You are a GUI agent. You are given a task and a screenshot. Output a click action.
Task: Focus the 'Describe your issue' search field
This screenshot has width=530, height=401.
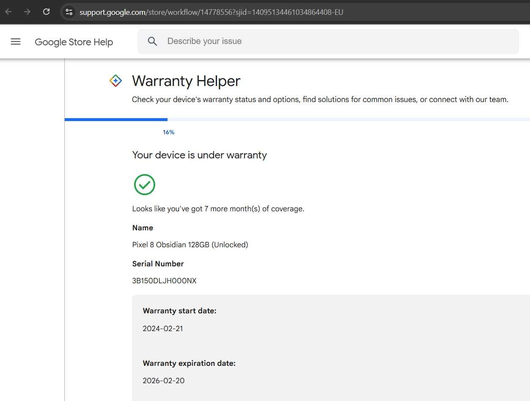tap(328, 41)
